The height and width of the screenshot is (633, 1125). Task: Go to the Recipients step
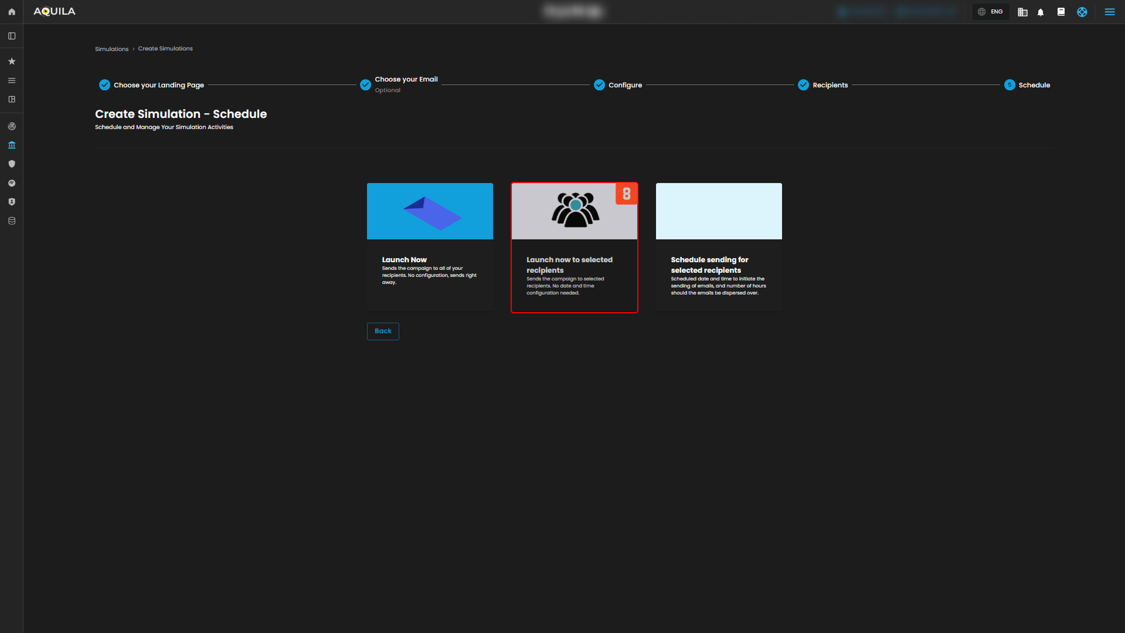(830, 85)
